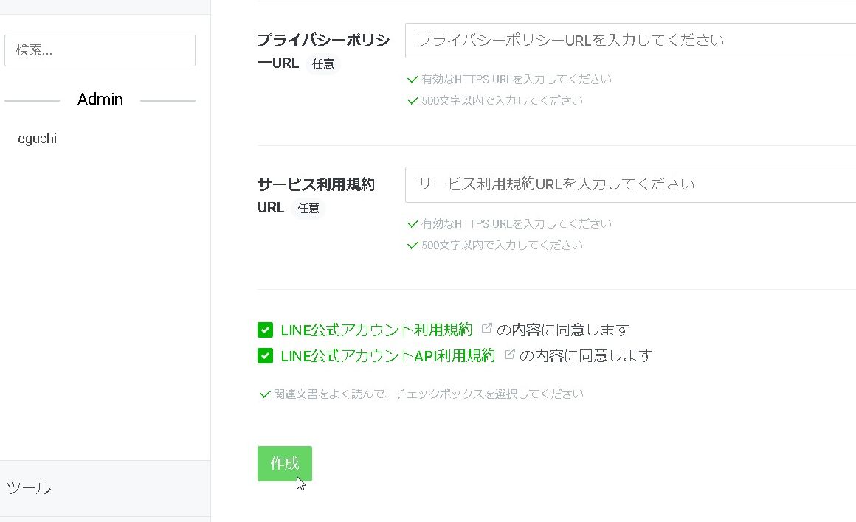Click the 検索 search box in sidebar
The image size is (856, 522).
tap(100, 50)
